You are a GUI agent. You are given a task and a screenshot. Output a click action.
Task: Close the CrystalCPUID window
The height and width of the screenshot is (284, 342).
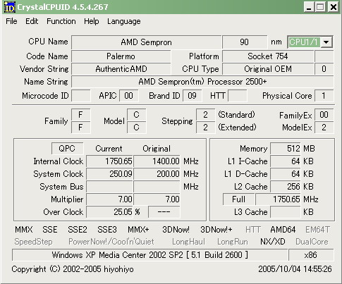click(x=333, y=7)
